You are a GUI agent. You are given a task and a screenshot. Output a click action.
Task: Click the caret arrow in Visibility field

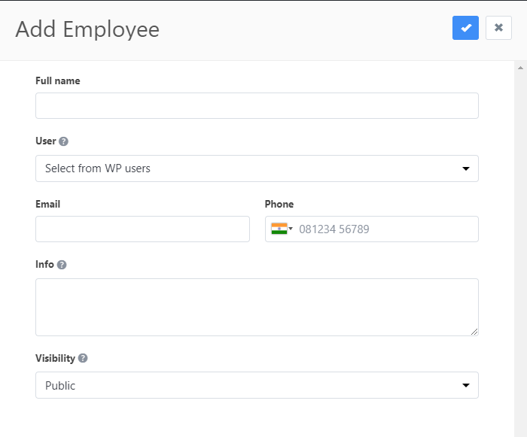click(x=466, y=385)
